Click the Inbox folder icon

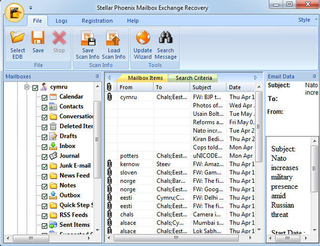(53, 146)
